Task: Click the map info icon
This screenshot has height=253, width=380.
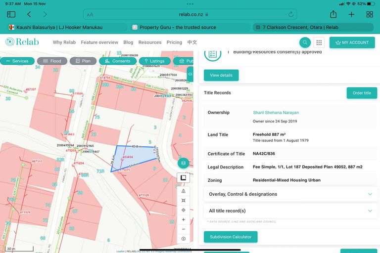Action: click(x=184, y=239)
